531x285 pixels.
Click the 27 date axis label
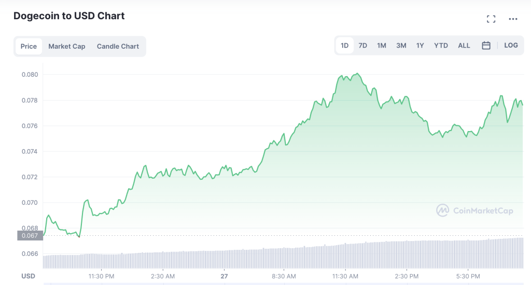coord(224,276)
